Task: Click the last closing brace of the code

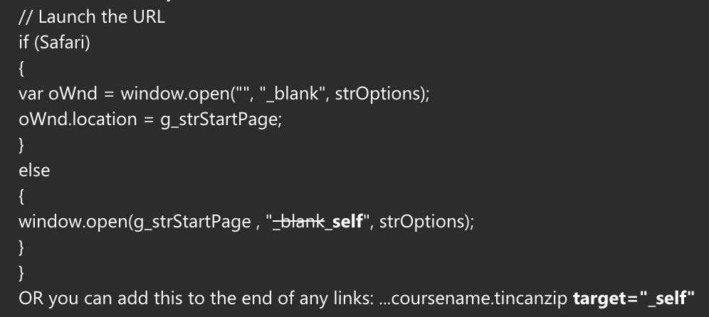Action: (21, 273)
